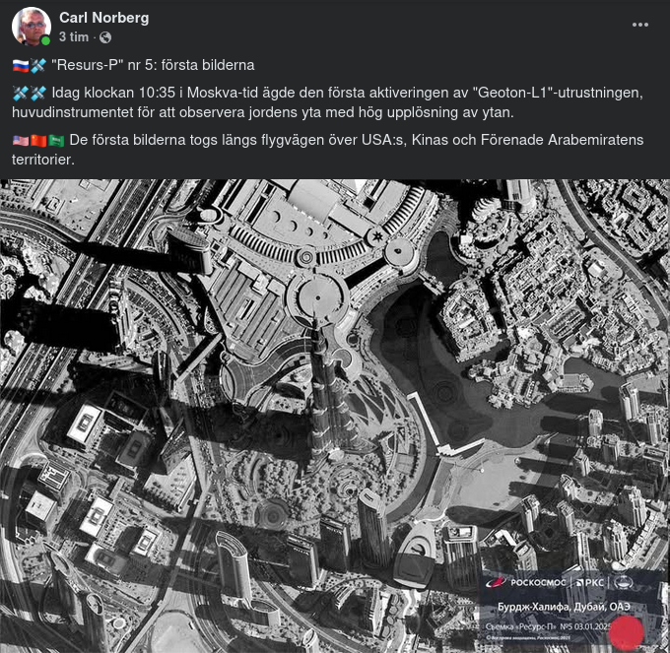Click the first satellite emoji before 'Idag klockan'
This screenshot has height=653, width=670.
coord(20,94)
